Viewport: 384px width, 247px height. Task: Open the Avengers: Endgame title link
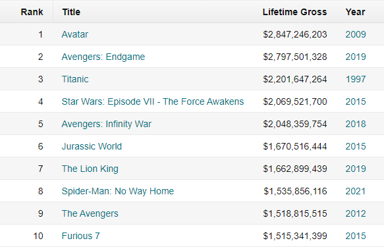[x=103, y=57]
